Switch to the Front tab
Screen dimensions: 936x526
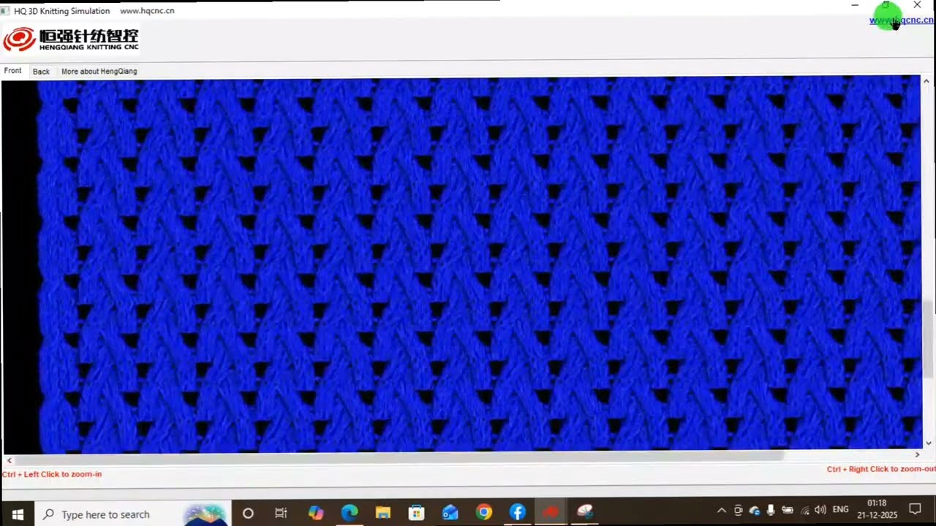13,71
